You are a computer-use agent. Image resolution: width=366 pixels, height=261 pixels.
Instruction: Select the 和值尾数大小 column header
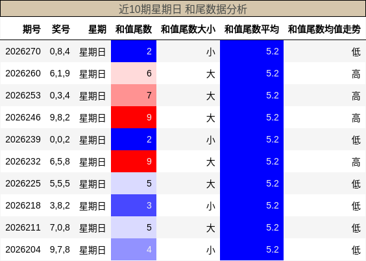(188, 29)
